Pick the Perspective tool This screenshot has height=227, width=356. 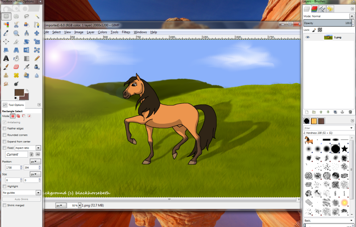[x=16, y=50]
